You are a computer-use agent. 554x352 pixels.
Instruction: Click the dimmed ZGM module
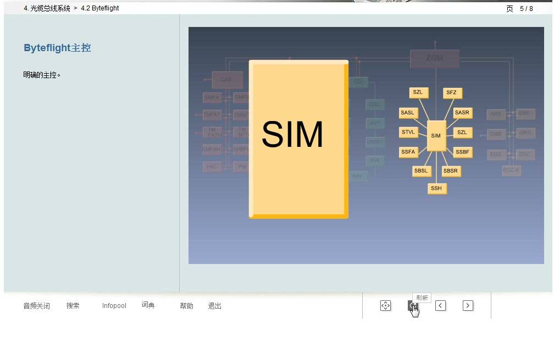[435, 59]
